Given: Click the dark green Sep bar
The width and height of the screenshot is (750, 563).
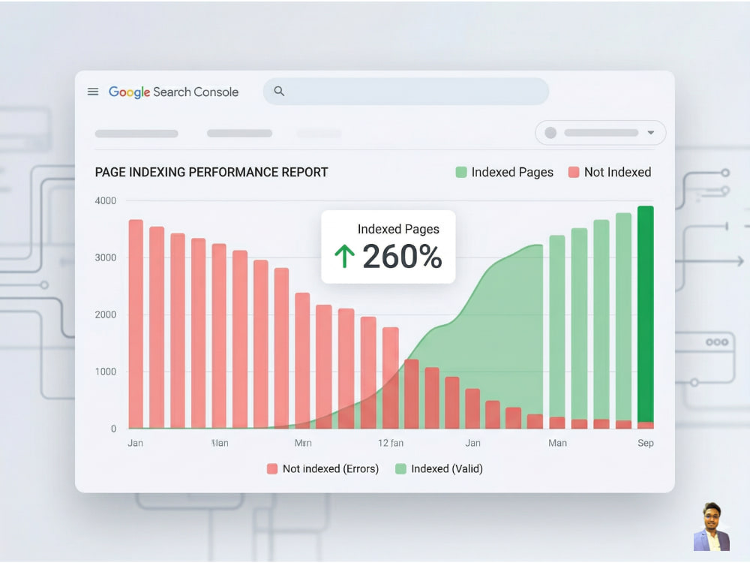Looking at the screenshot, I should [645, 314].
